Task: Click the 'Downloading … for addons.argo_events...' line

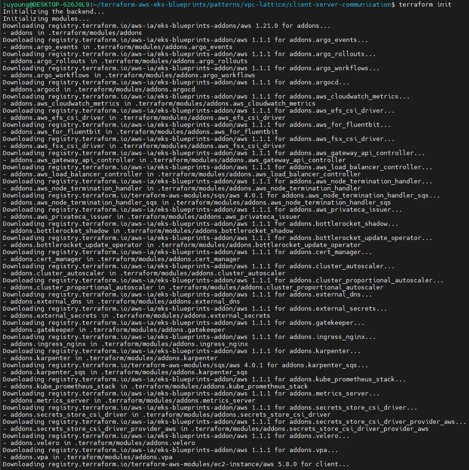Action: click(186, 40)
